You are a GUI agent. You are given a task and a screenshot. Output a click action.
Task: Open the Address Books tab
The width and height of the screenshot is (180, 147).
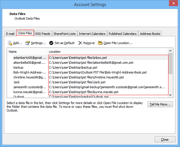coord(150,34)
